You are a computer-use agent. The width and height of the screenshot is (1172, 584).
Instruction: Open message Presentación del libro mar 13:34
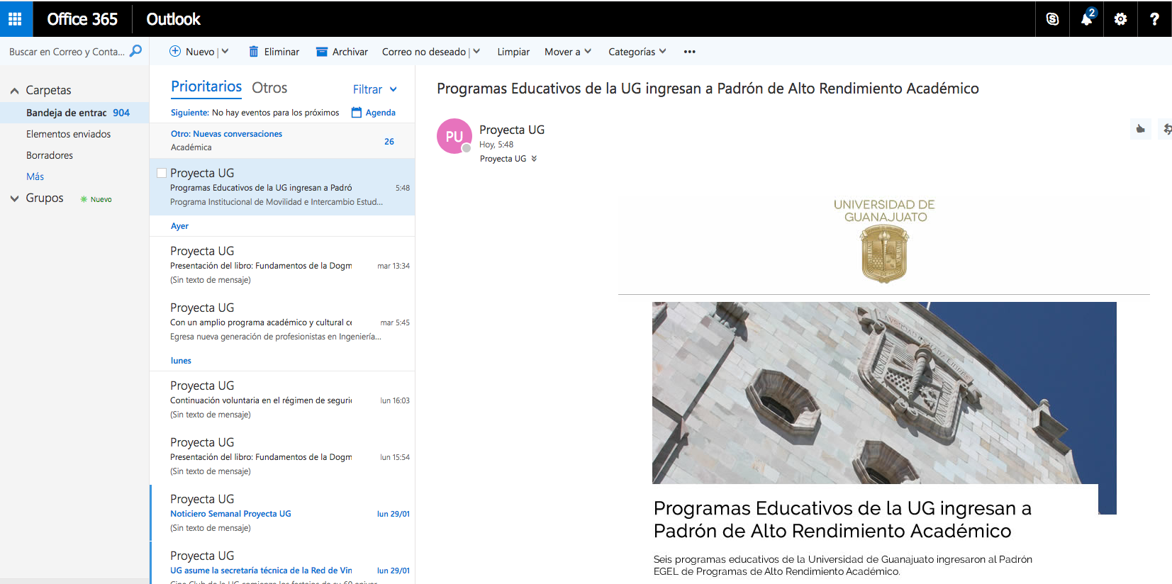[x=282, y=265]
